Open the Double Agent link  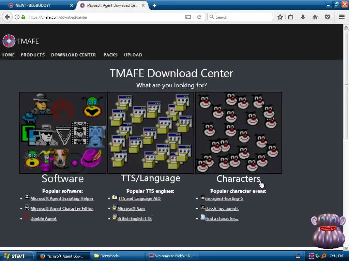tap(43, 219)
